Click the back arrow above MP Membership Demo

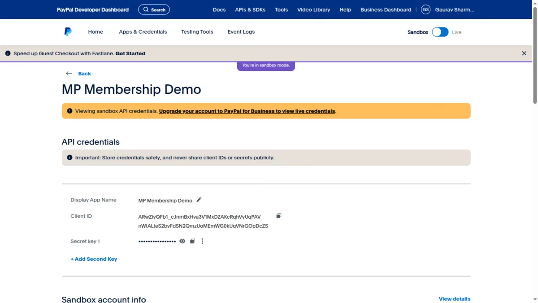coord(69,73)
